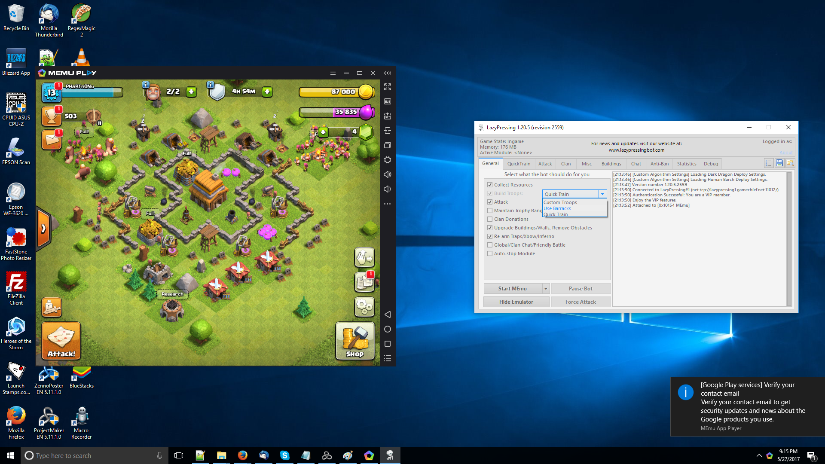Tap the layout editor hand icon in game
The width and height of the screenshot is (825, 464).
[x=364, y=257]
